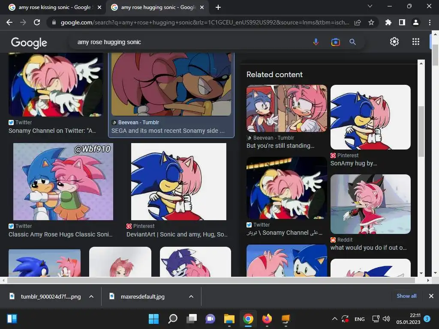
Task: Click 'Show all' downloads
Action: click(x=406, y=296)
